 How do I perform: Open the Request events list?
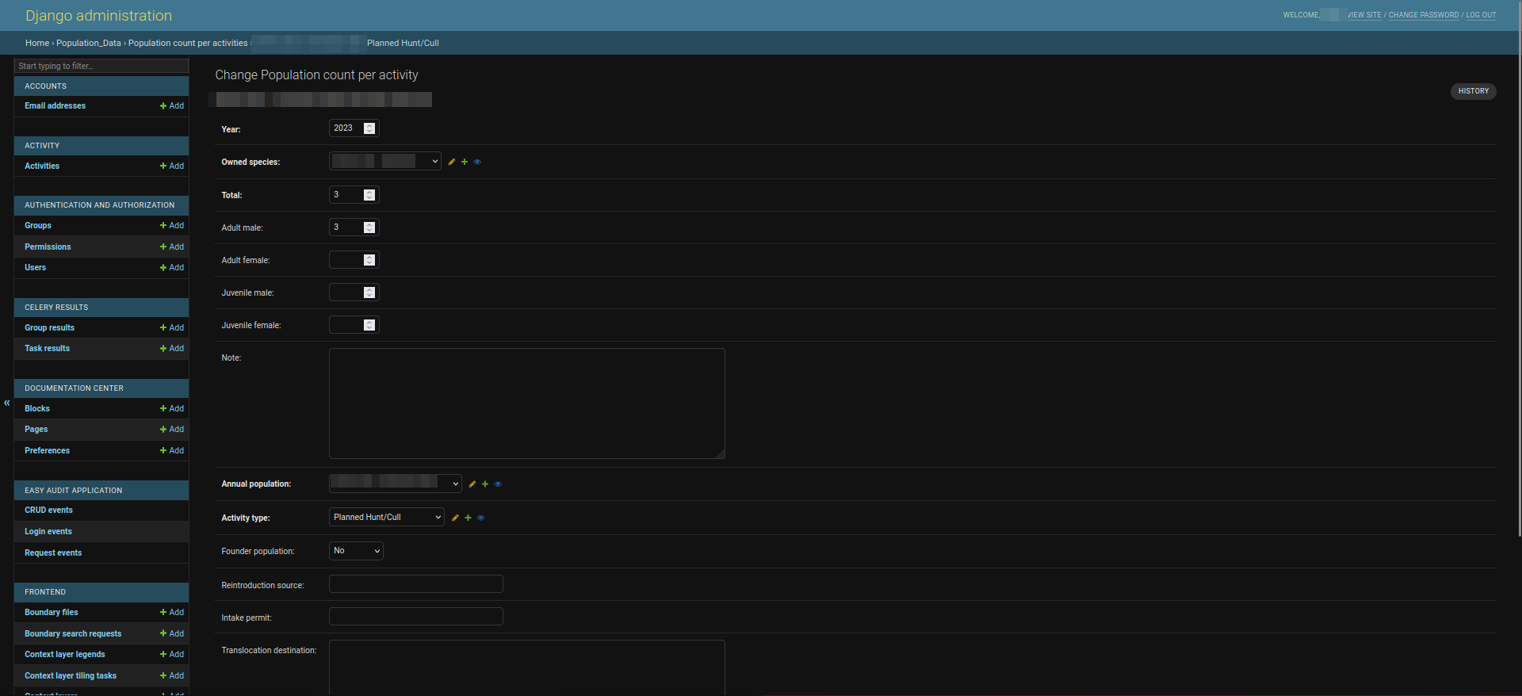(53, 553)
